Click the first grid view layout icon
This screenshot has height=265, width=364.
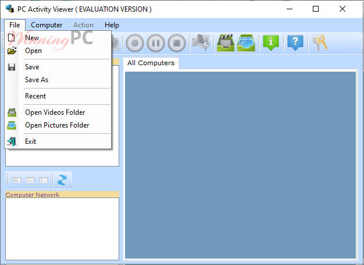point(17,181)
